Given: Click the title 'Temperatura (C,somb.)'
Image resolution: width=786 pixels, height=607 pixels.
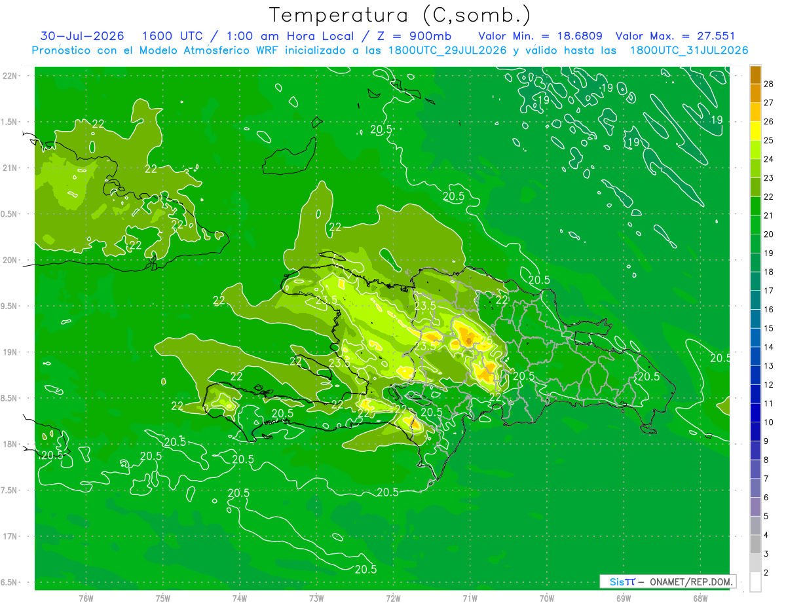Looking at the screenshot, I should click(400, 15).
